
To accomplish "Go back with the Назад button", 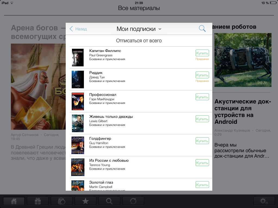I will [78, 29].
